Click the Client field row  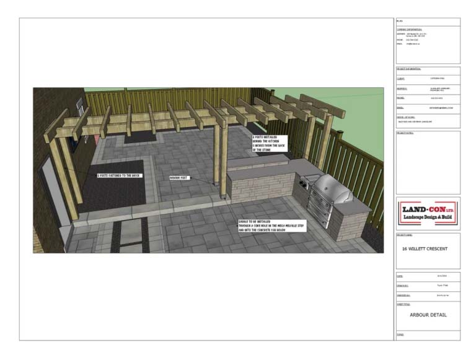[428, 79]
